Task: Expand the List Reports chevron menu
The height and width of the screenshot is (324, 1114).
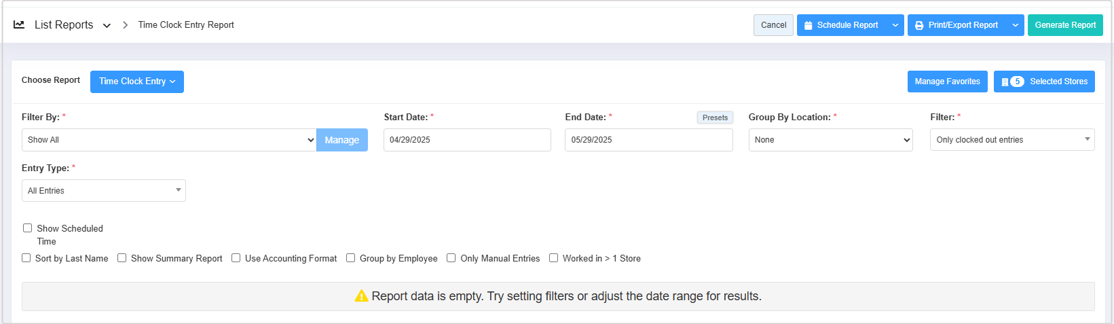Action: point(107,26)
